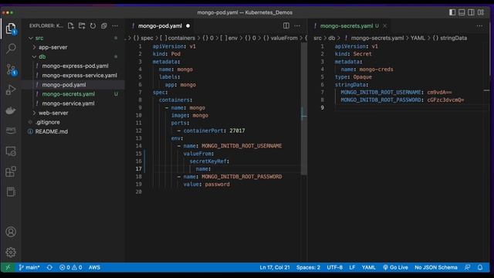Click the left editor vertical scrollbar
494x278 pixels.
(303, 109)
